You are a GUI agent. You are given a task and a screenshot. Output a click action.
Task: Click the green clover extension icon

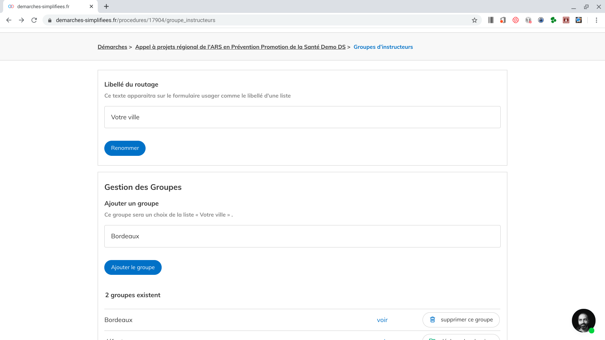[x=553, y=20]
